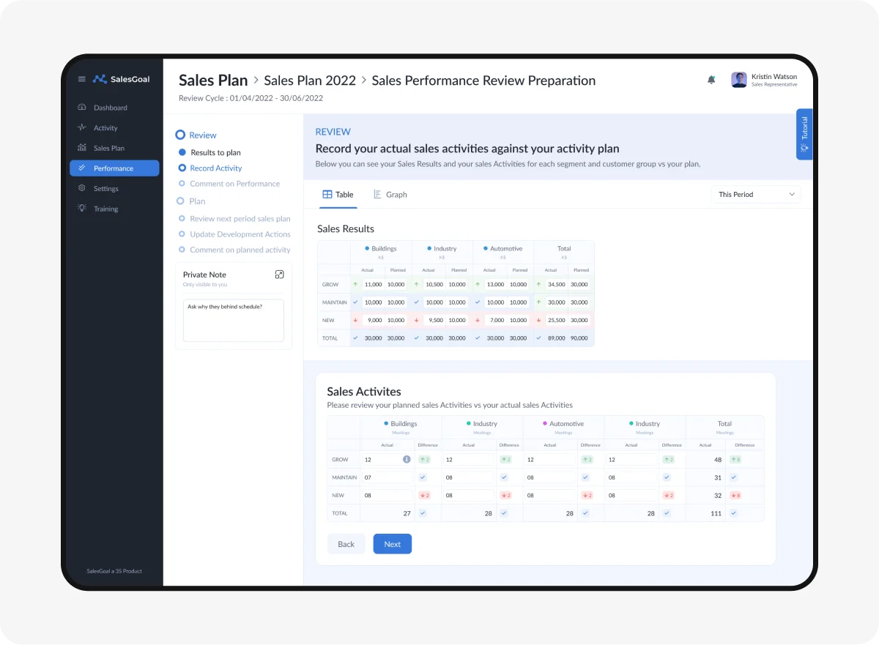The width and height of the screenshot is (879, 645).
Task: Open the vertical Tutorial side tab
Action: [804, 134]
